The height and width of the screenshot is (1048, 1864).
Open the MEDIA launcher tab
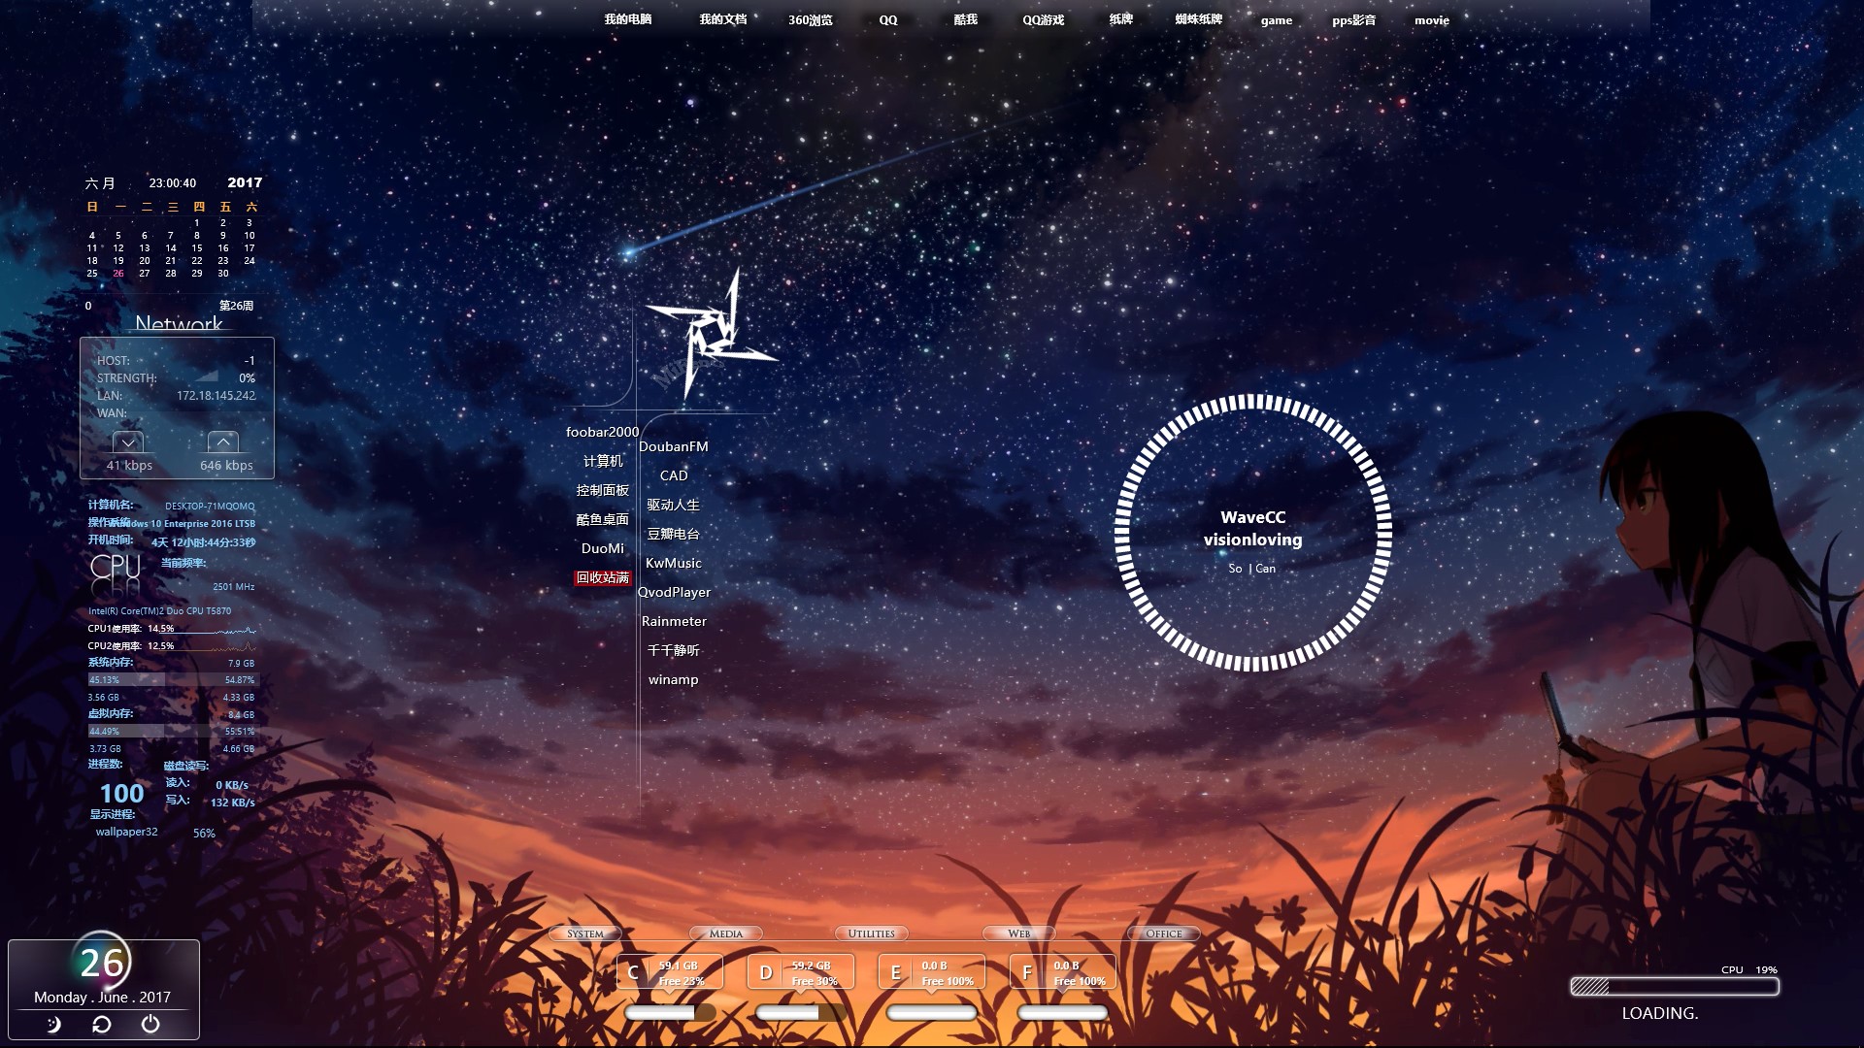tap(726, 933)
